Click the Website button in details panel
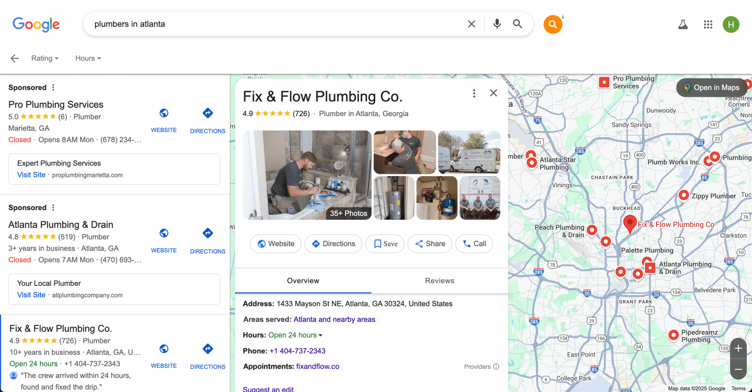Image resolution: width=752 pixels, height=392 pixels. (x=276, y=243)
